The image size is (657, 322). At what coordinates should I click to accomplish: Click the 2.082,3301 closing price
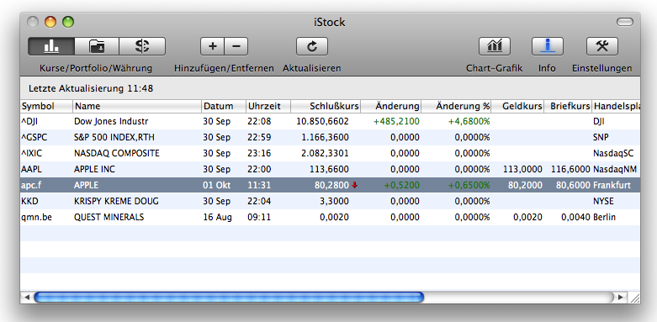[325, 153]
